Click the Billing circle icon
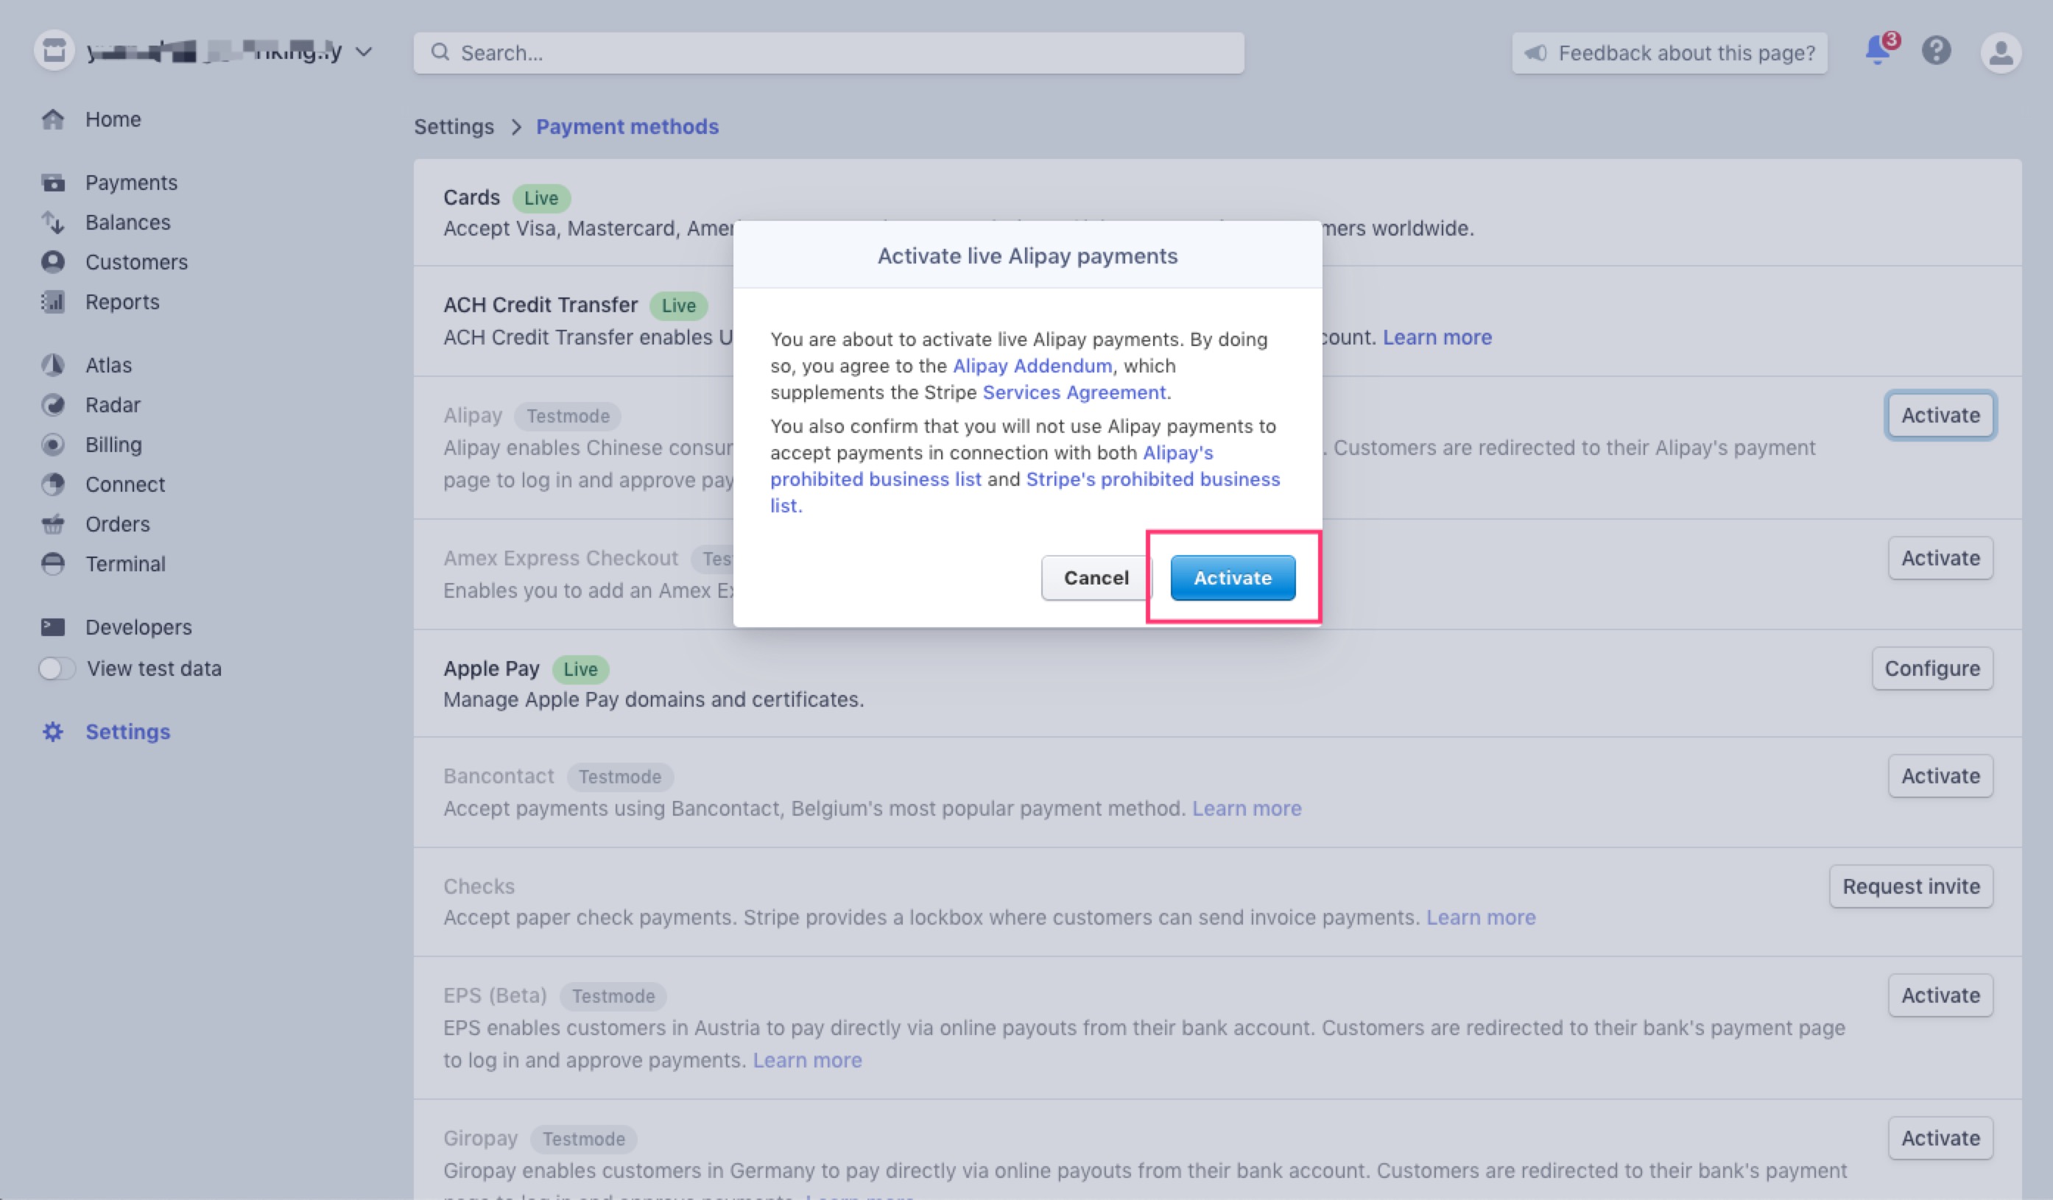The image size is (2053, 1200). coord(53,445)
